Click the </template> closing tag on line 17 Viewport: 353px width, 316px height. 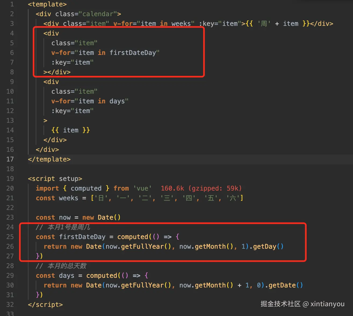(49, 159)
